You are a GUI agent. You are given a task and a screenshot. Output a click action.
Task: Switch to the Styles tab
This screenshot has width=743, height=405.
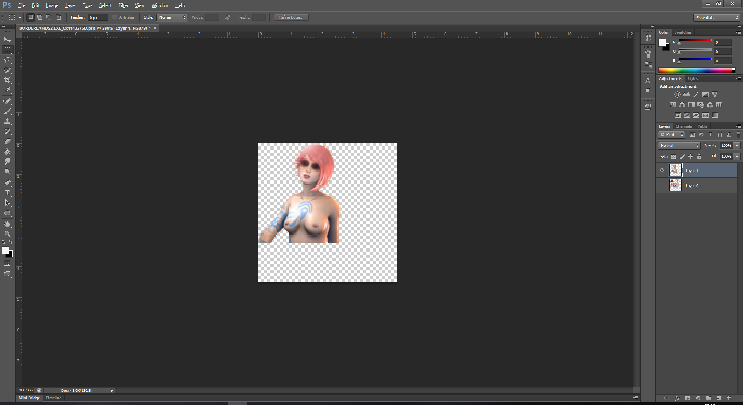coord(692,79)
